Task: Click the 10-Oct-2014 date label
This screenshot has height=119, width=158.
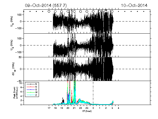Action: click(134, 6)
